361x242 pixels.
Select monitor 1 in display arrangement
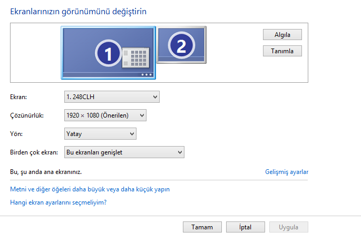[108, 53]
